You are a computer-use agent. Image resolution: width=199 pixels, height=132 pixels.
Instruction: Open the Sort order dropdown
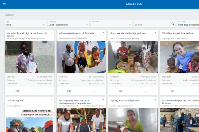(x=188, y=25)
